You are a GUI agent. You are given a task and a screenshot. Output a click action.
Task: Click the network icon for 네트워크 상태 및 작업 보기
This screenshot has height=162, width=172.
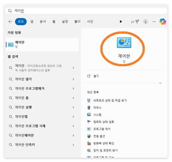(89, 101)
